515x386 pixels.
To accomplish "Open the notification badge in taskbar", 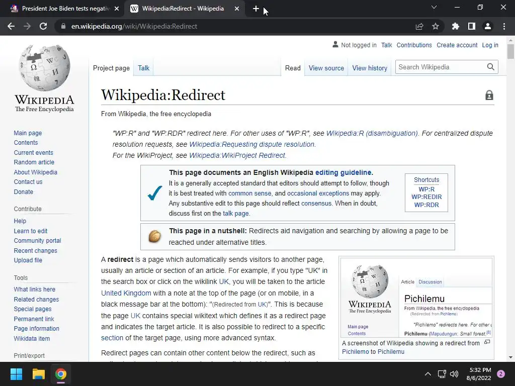I will tap(501, 374).
